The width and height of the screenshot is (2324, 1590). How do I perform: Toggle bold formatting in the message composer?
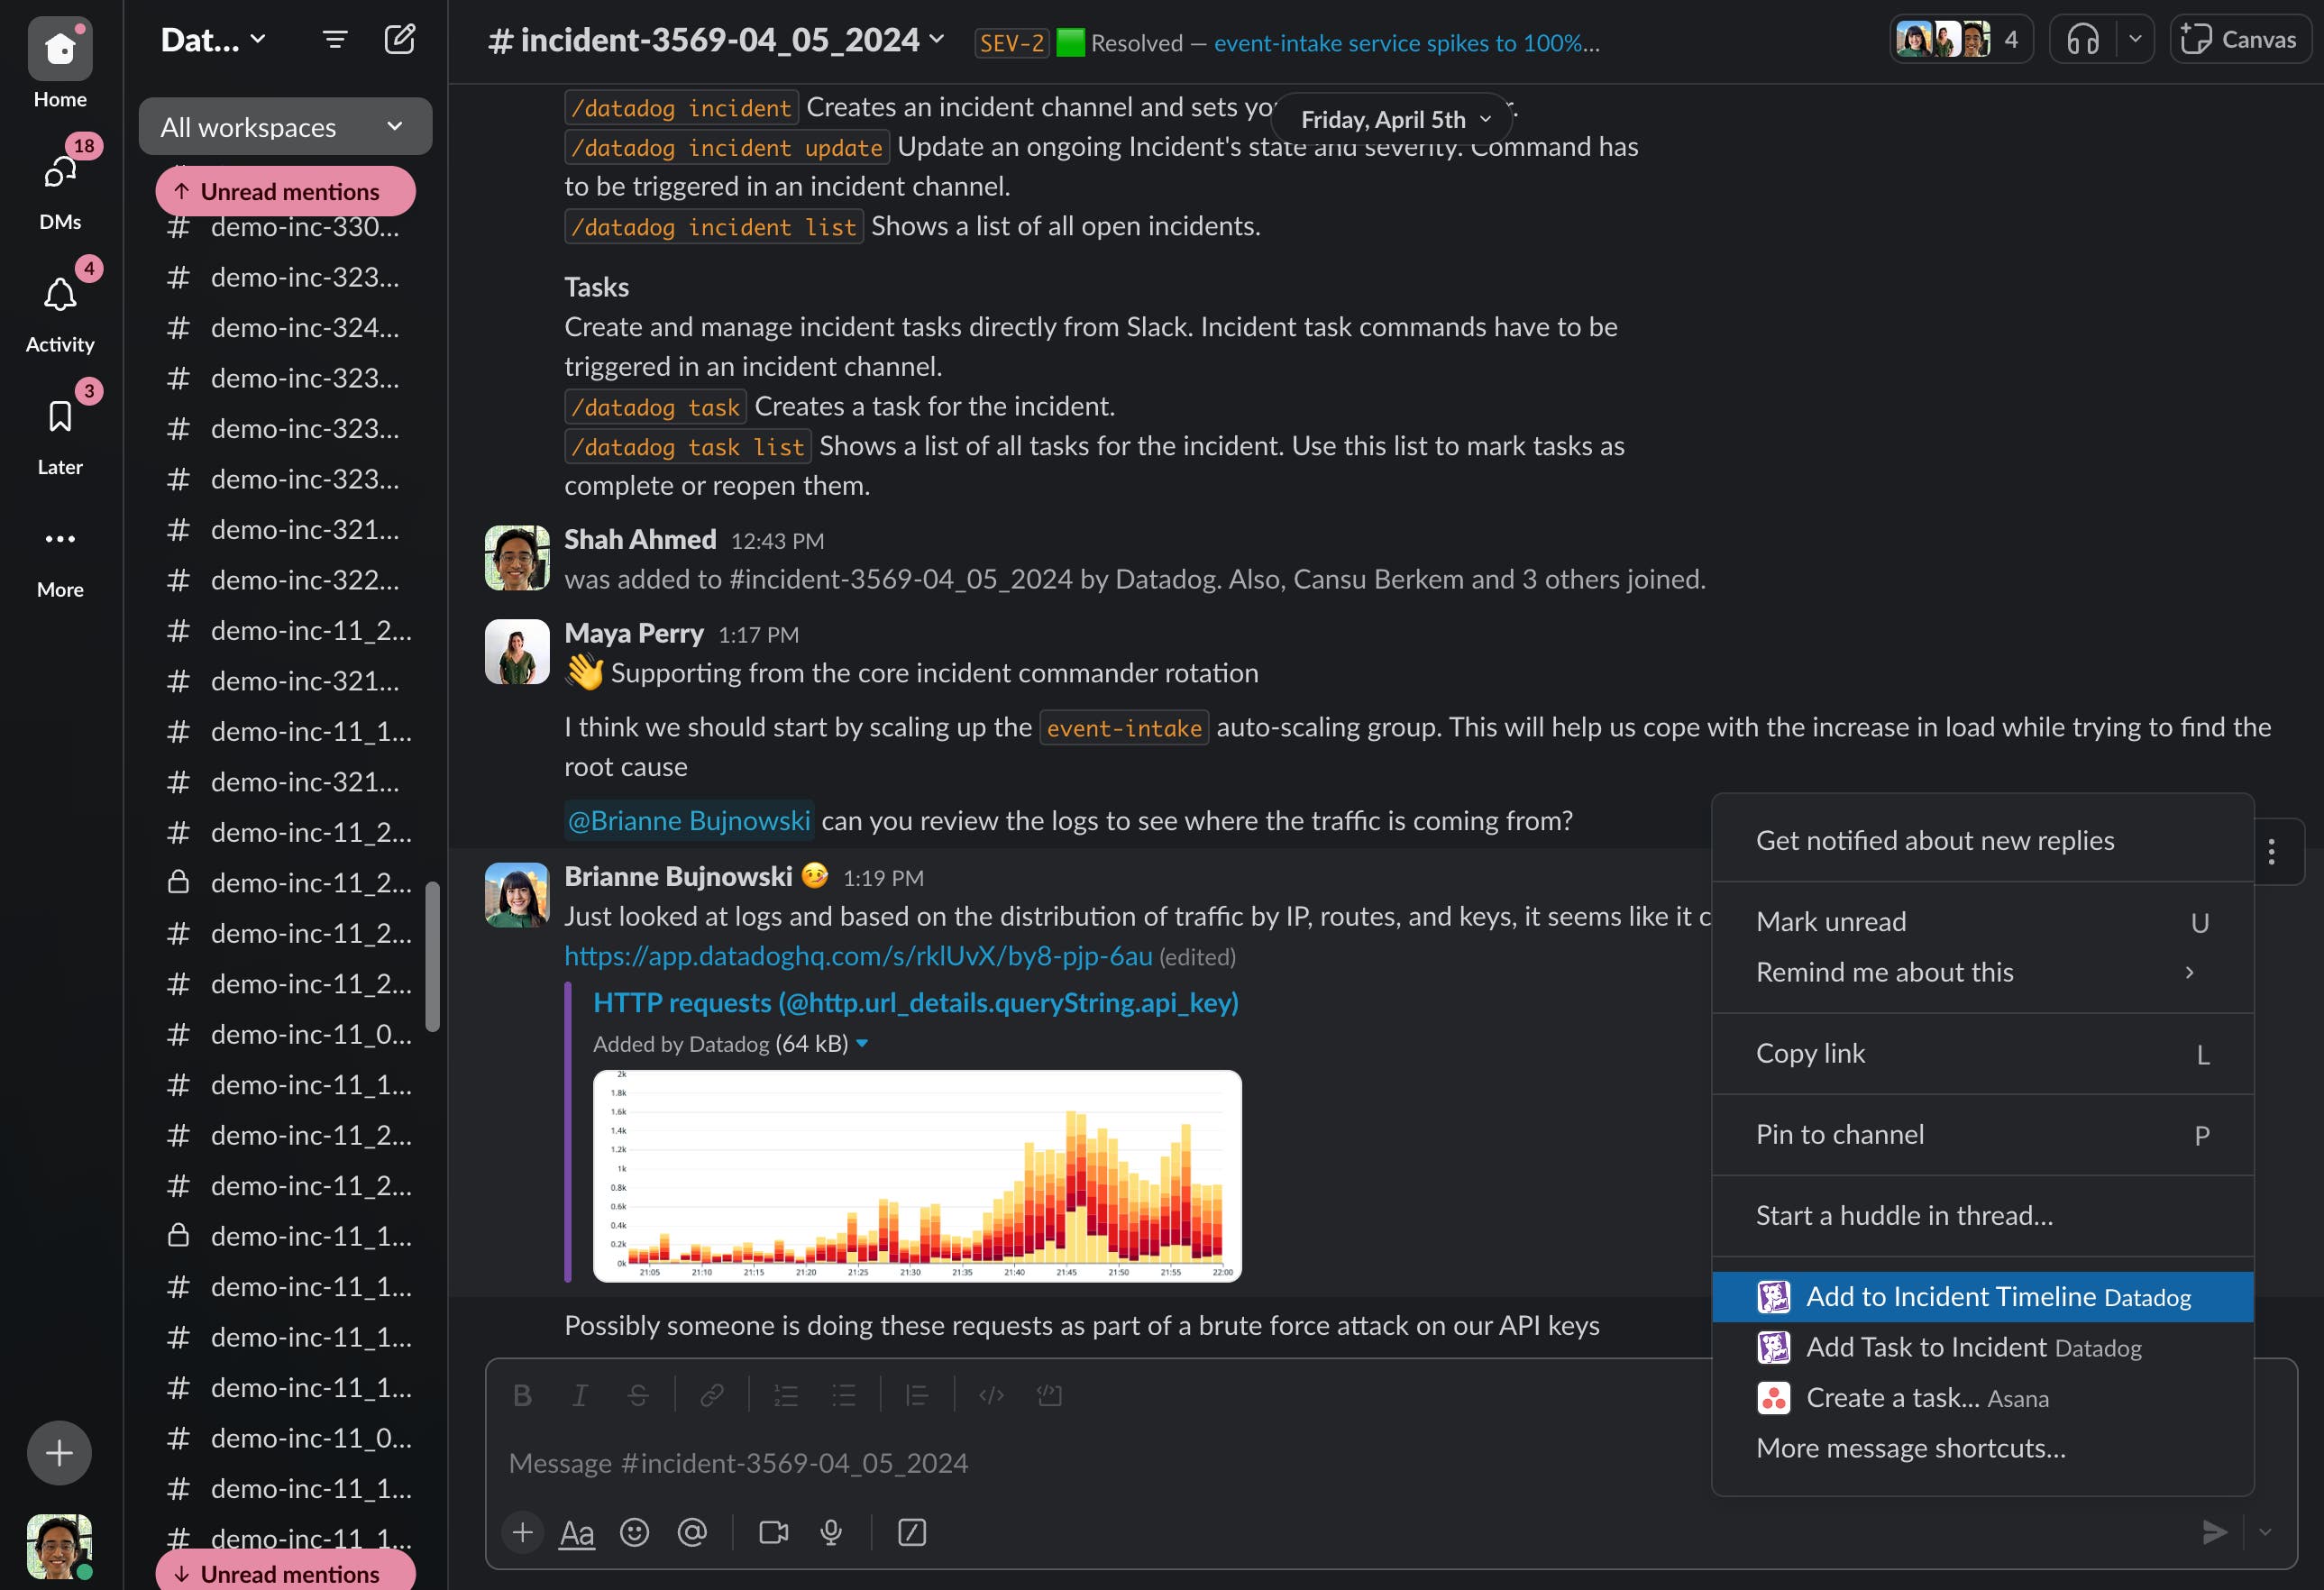522,1394
